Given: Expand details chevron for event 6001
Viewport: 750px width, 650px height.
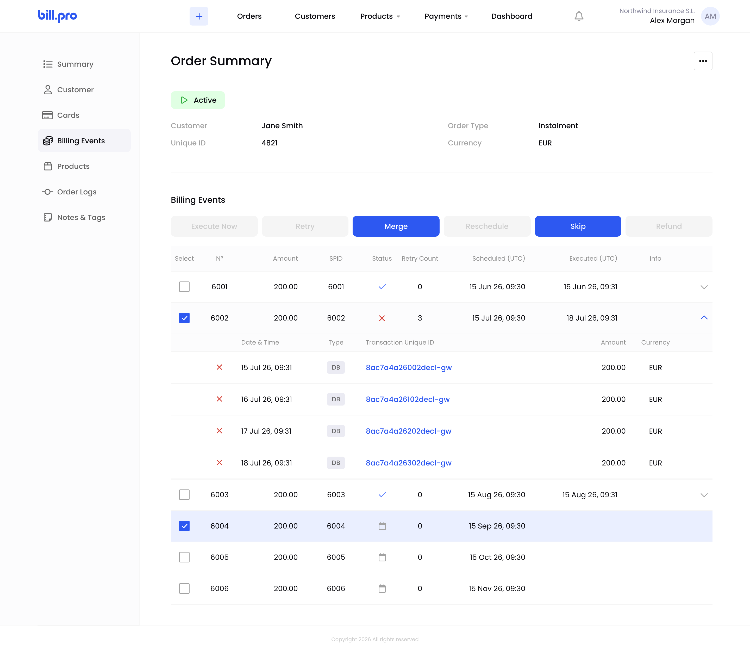Looking at the screenshot, I should click(704, 287).
